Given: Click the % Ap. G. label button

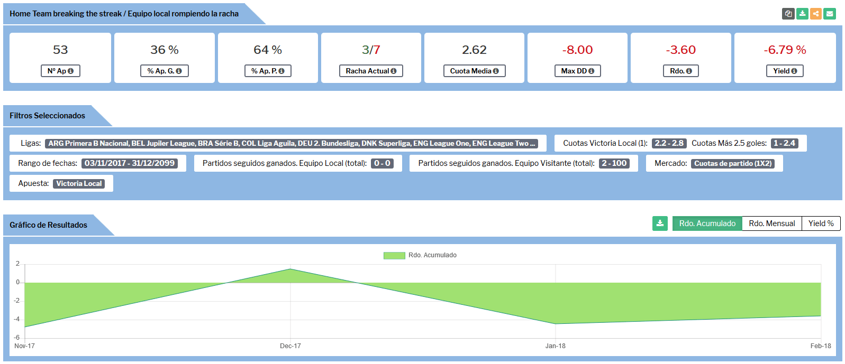Looking at the screenshot, I should pos(164,71).
